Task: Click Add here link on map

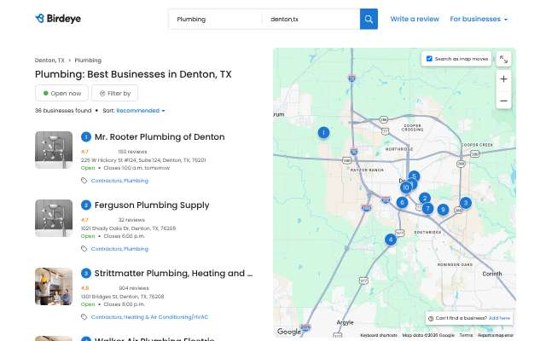Action: (499, 318)
